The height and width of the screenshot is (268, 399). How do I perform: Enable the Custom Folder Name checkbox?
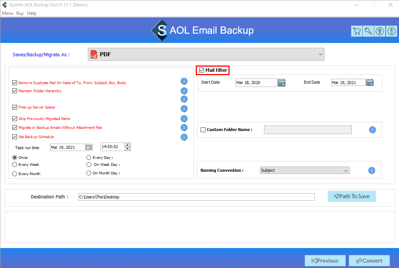tap(203, 130)
